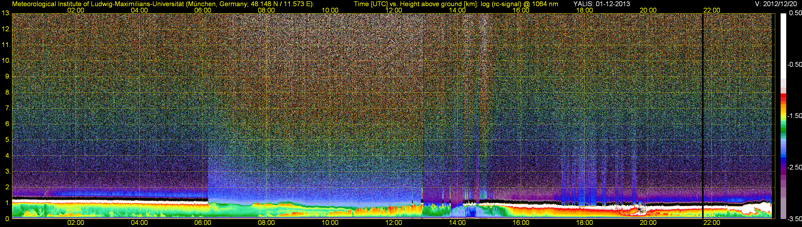Click the black data-gap line before 22:00
The image size is (802, 227).
(703, 116)
